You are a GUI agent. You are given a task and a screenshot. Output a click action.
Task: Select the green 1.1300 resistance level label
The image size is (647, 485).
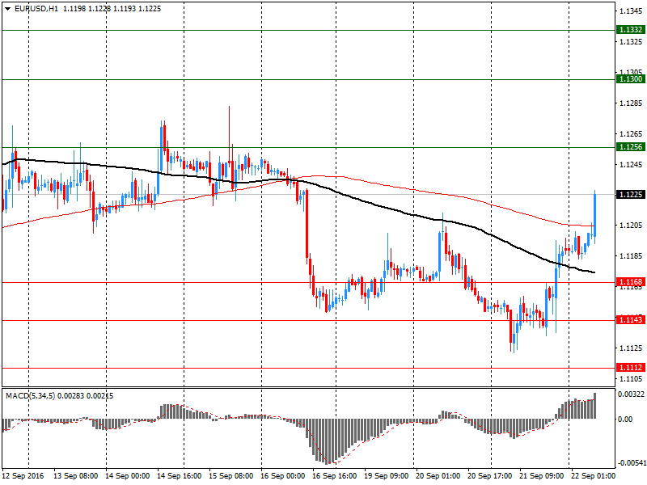point(631,78)
